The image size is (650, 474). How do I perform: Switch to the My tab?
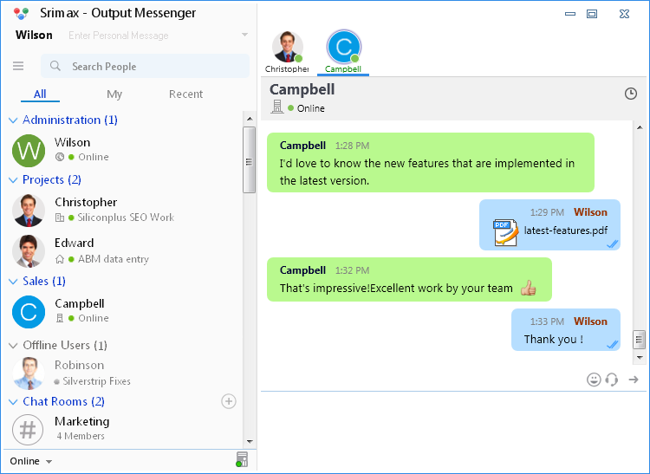pyautogui.click(x=114, y=94)
